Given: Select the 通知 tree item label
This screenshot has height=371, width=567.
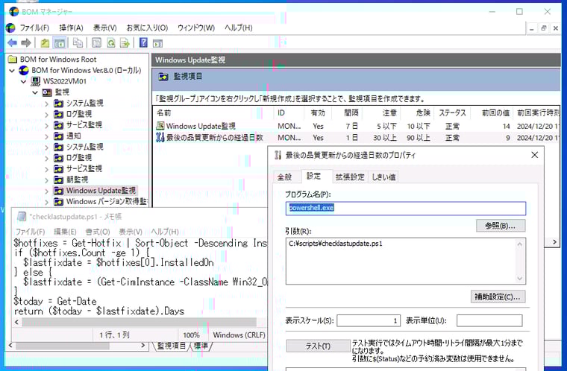Looking at the screenshot, I should point(73,136).
